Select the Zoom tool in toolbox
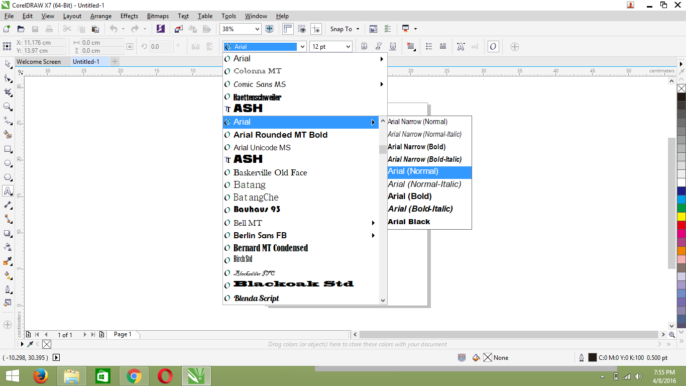 point(8,107)
